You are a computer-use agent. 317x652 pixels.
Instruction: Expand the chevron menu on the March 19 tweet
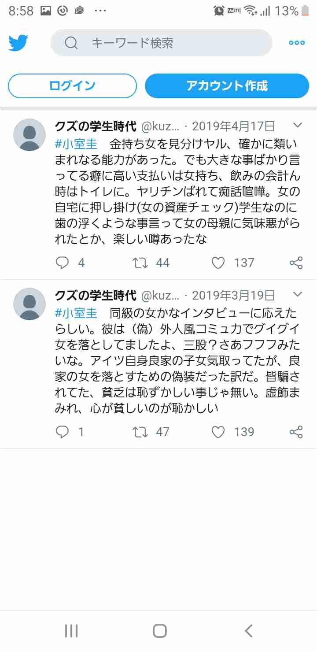point(298,294)
